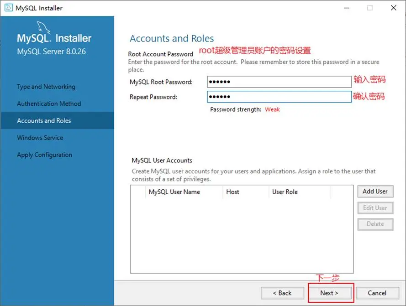This screenshot has height=306, width=406.
Task: Sort by MySQL User Name column header
Action: click(x=174, y=192)
